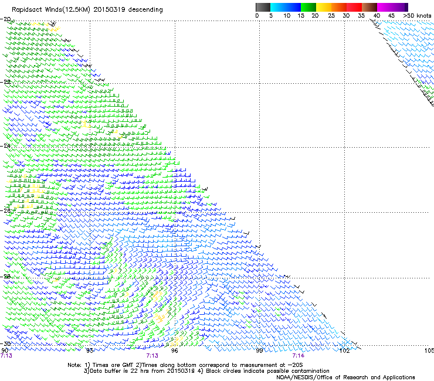
Task: Click the '-24' latitude label
Action: pos(5,145)
